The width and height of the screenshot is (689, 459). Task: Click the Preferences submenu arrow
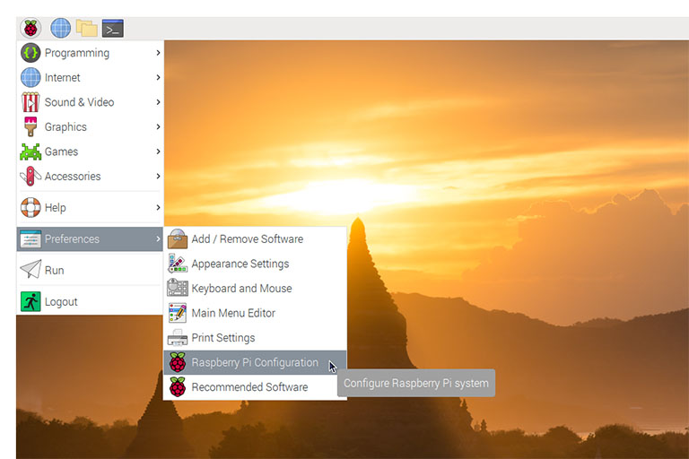click(x=158, y=239)
